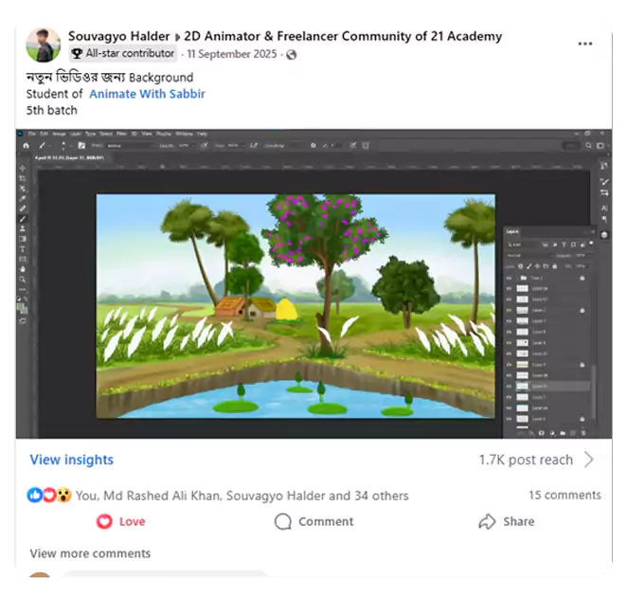Select the Move tool in Photoshop toolbar
Viewport: 626px width, 597px height.
tap(22, 167)
